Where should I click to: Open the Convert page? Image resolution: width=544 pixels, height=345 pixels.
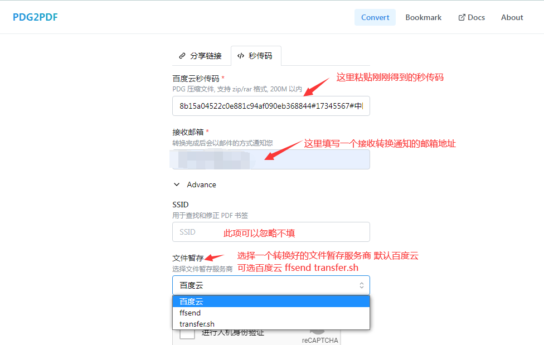point(375,17)
